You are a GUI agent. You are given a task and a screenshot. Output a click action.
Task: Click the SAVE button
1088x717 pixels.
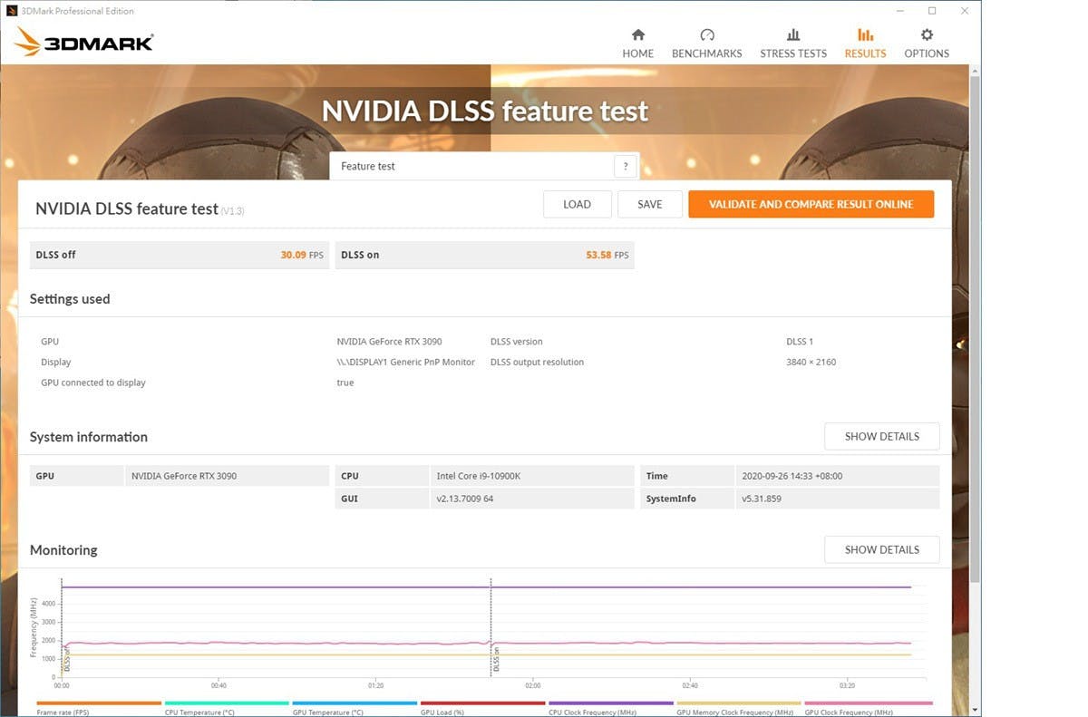(650, 204)
